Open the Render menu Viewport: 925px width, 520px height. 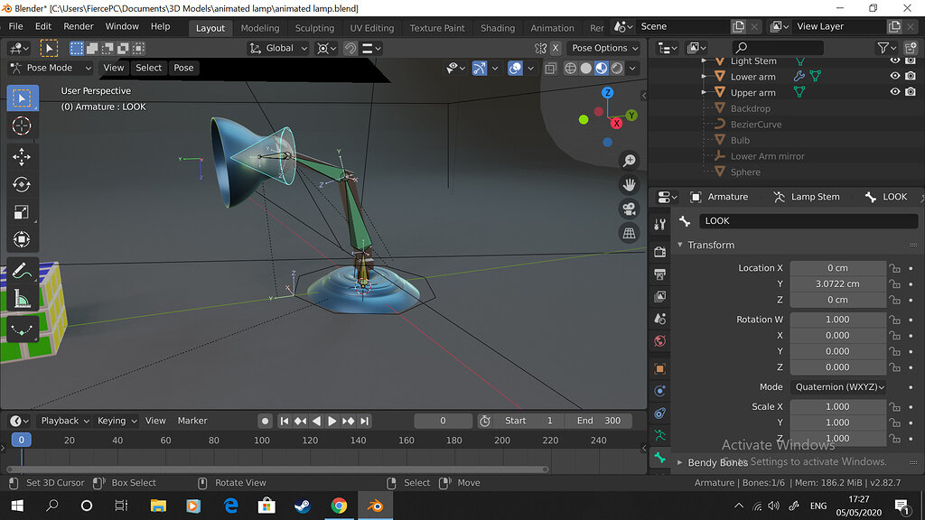79,26
